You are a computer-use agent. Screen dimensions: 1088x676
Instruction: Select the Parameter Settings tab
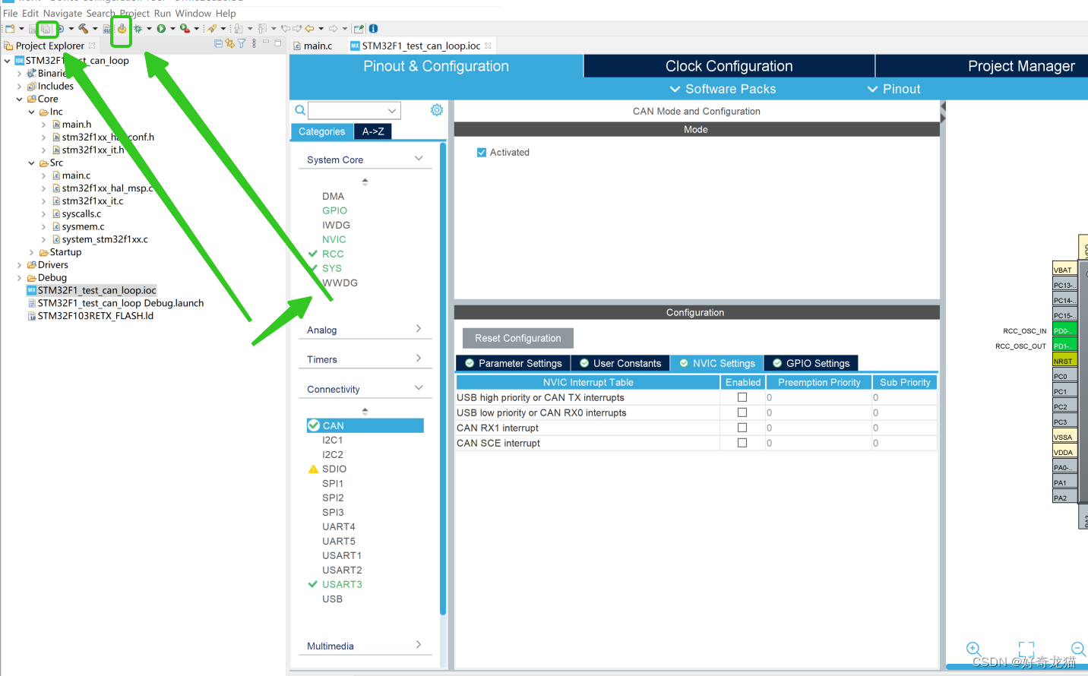click(x=514, y=363)
